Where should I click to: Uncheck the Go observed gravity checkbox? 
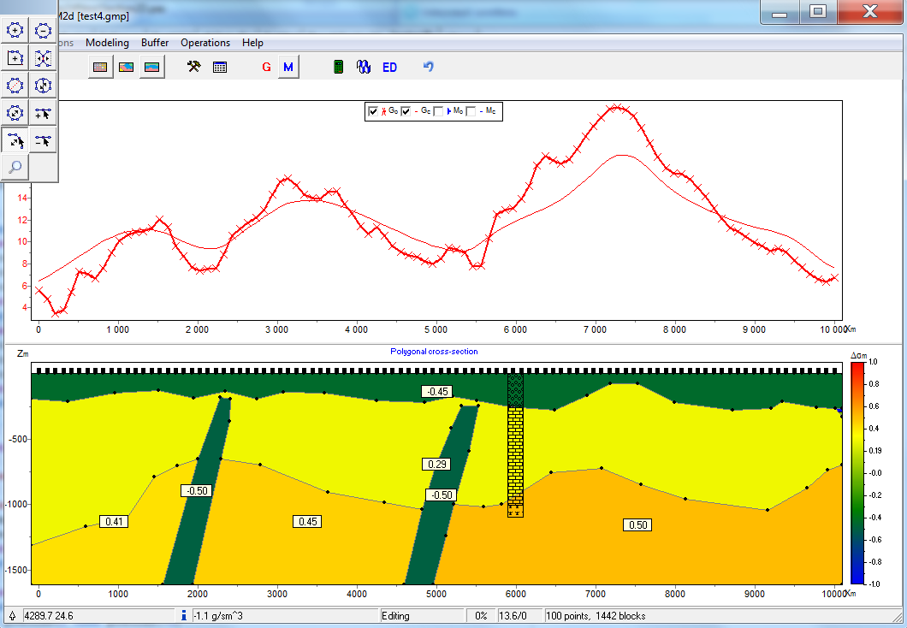click(373, 112)
